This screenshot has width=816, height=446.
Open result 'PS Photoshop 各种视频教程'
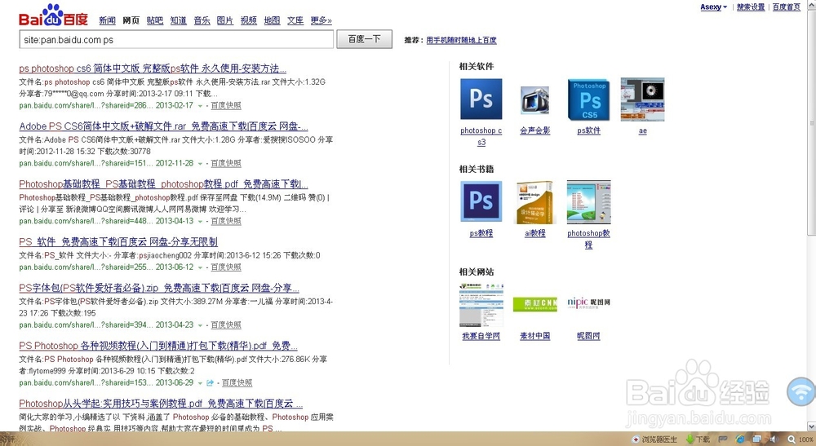[x=158, y=346]
